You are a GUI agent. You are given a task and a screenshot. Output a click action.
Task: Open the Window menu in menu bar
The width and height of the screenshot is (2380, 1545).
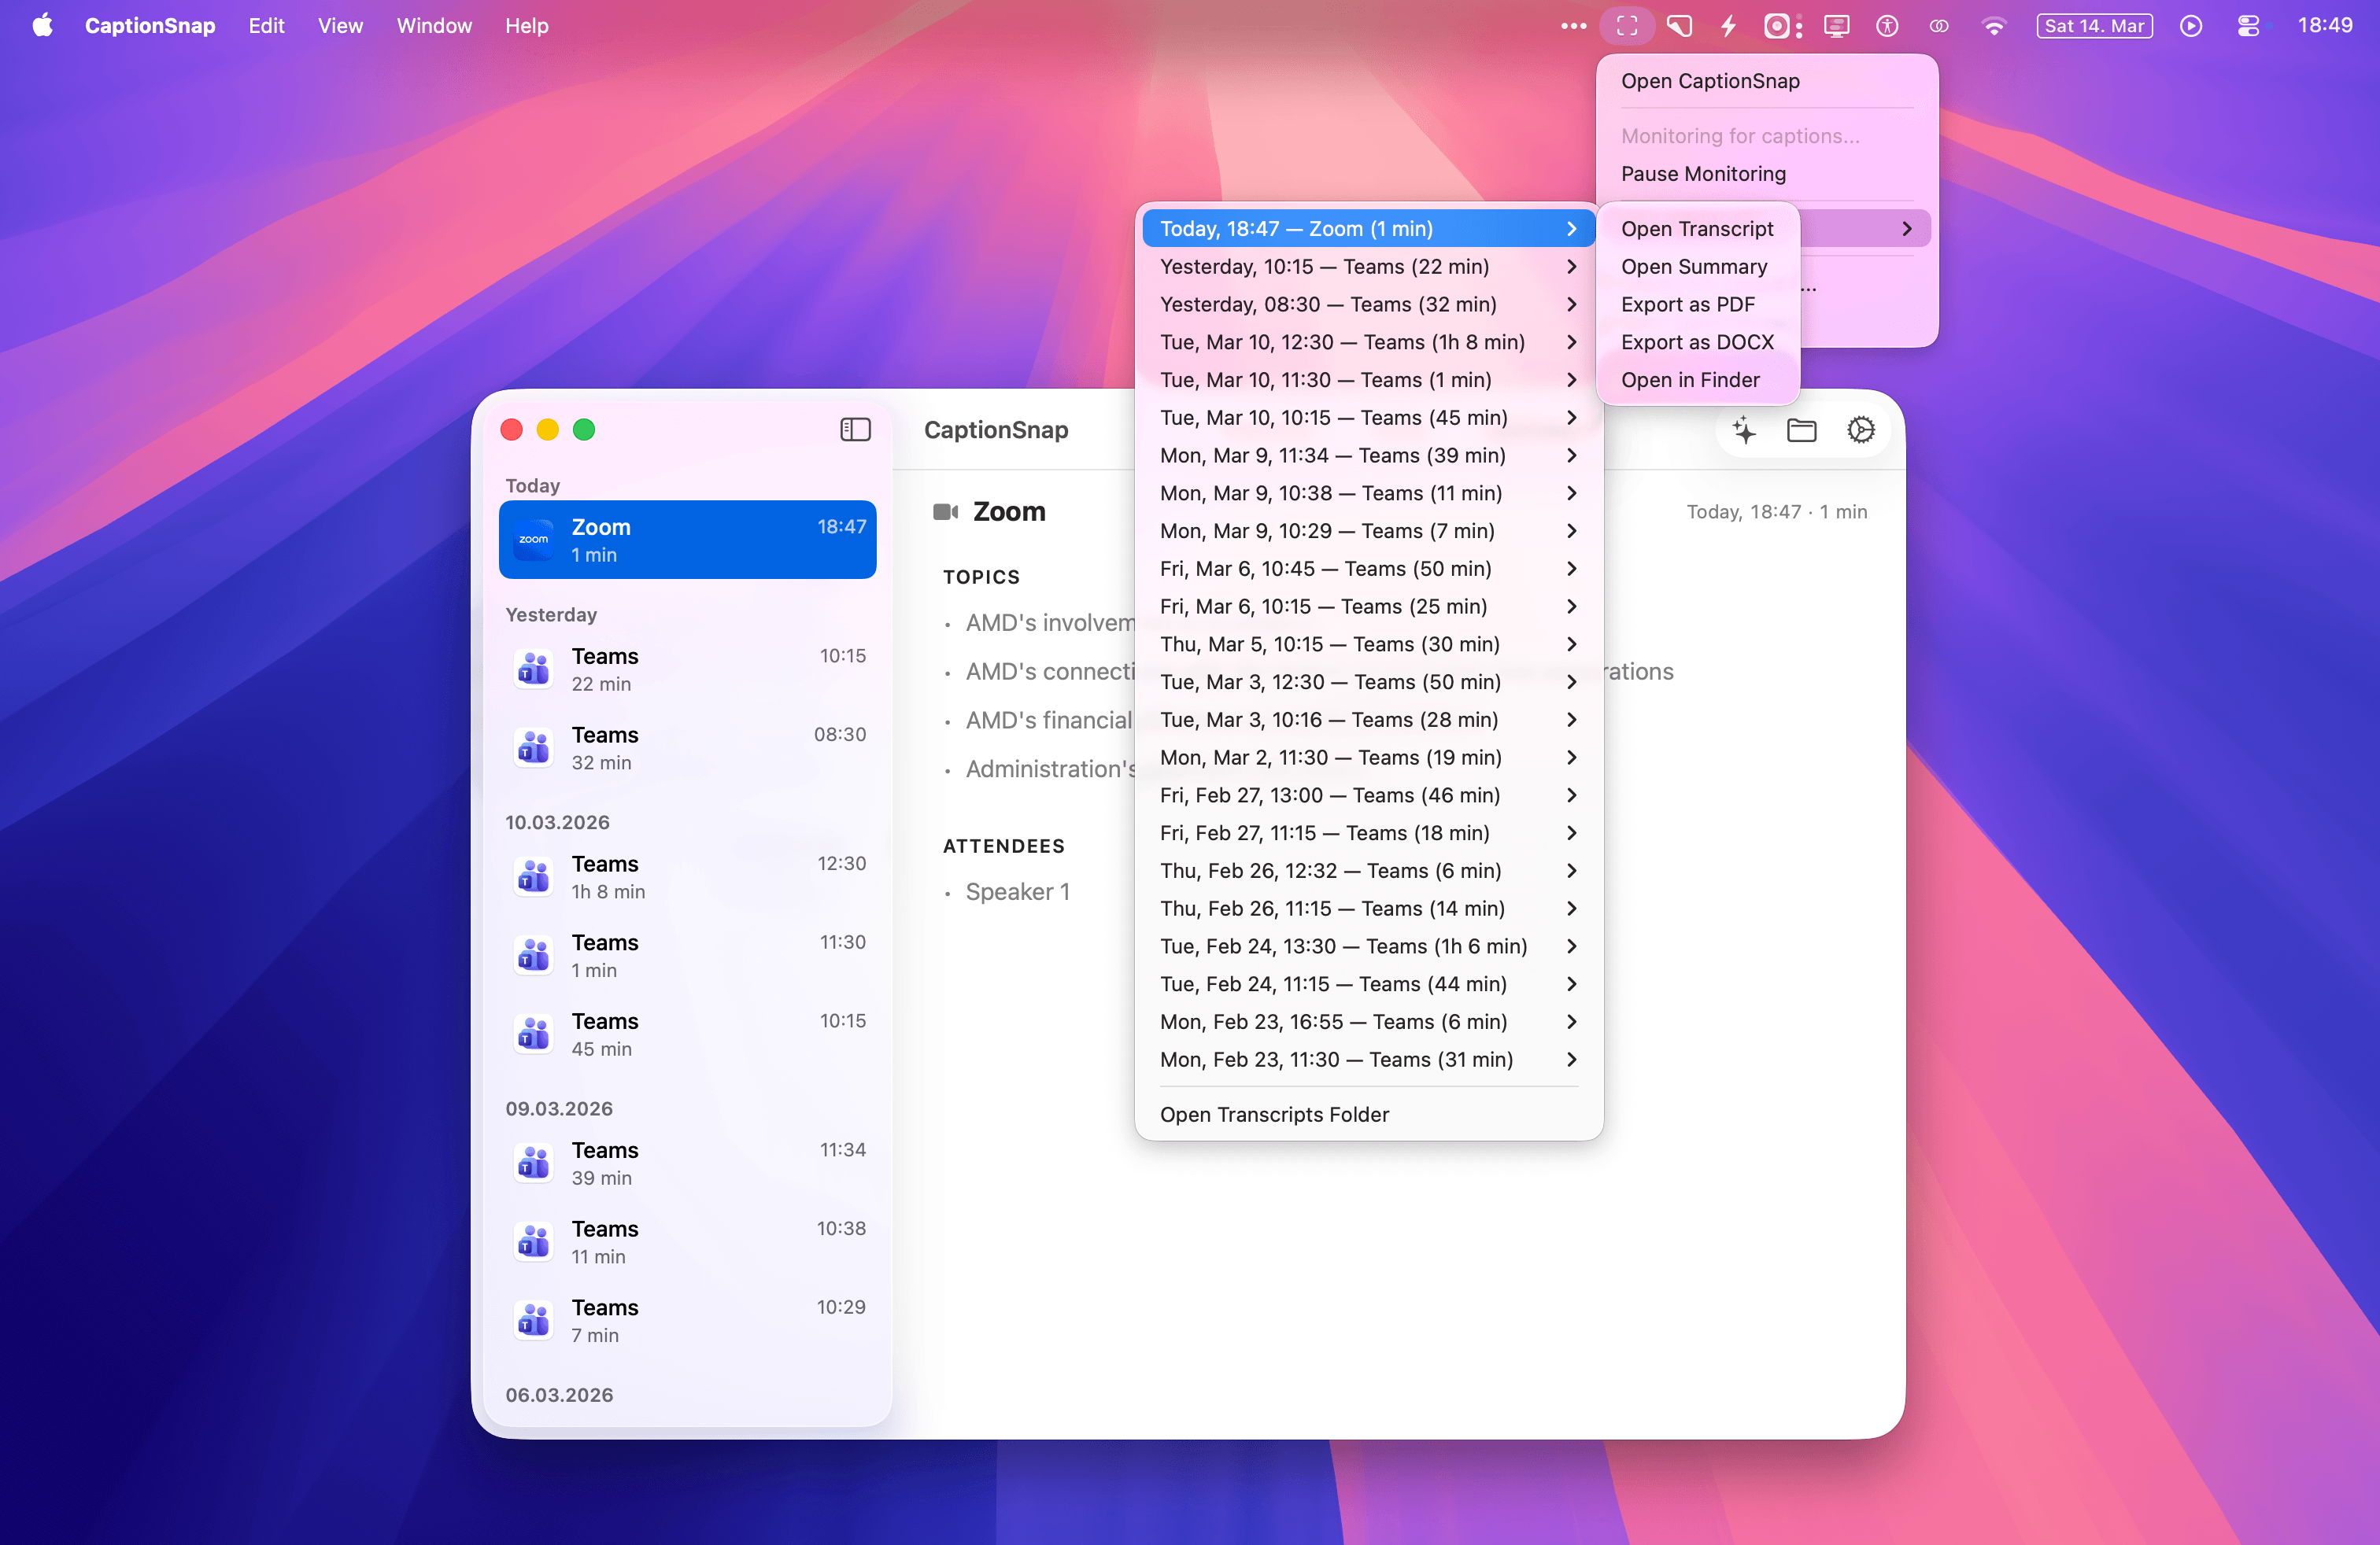tap(434, 26)
